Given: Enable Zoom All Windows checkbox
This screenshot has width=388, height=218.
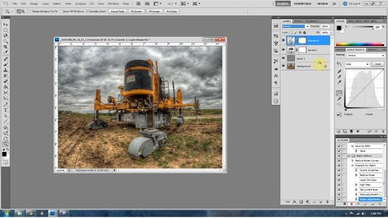Looking at the screenshot, I should pos(61,12).
